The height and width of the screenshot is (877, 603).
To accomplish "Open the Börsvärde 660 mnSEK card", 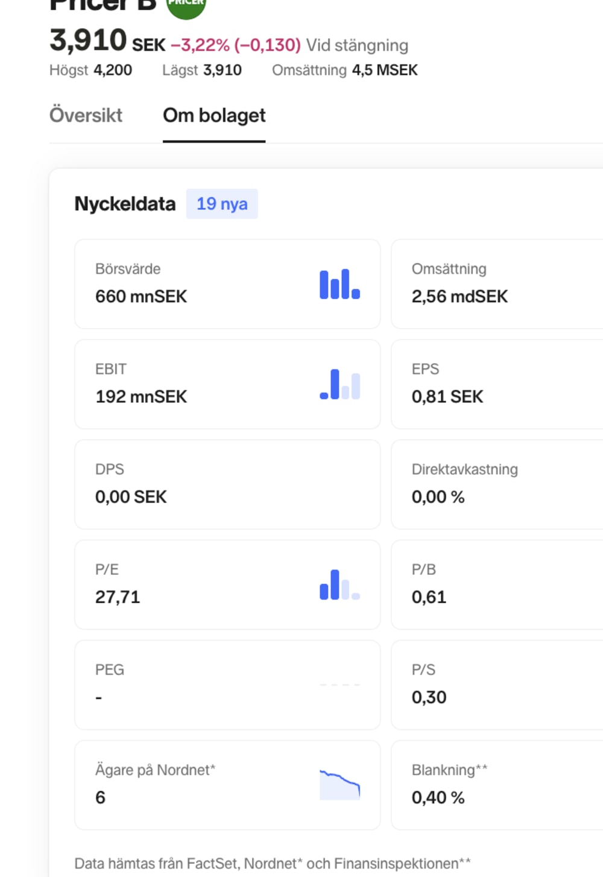I will pos(227,284).
